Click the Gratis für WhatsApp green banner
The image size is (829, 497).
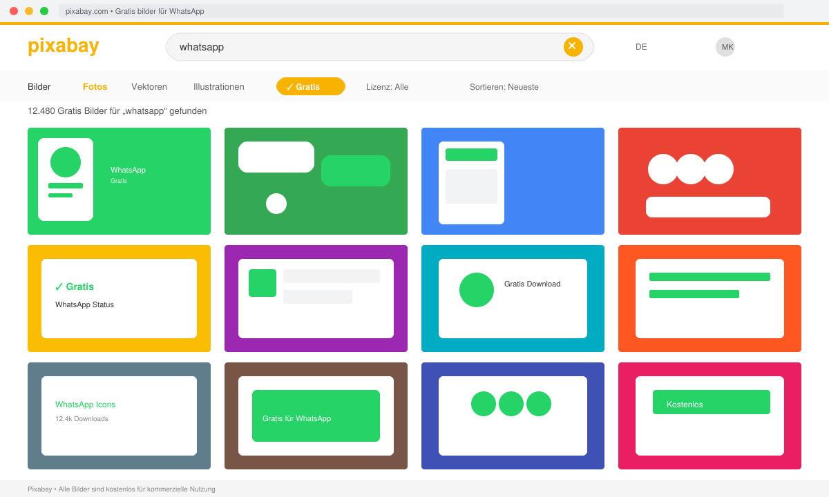click(316, 416)
